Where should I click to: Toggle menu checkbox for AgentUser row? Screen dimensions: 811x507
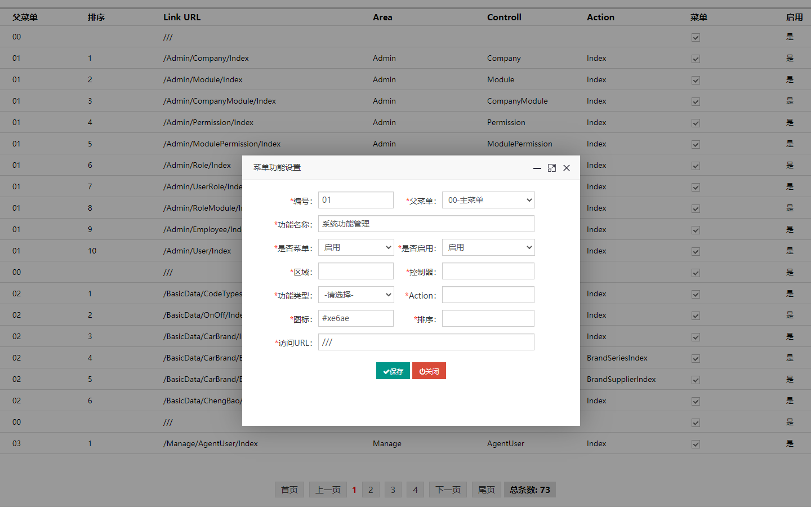tap(696, 444)
